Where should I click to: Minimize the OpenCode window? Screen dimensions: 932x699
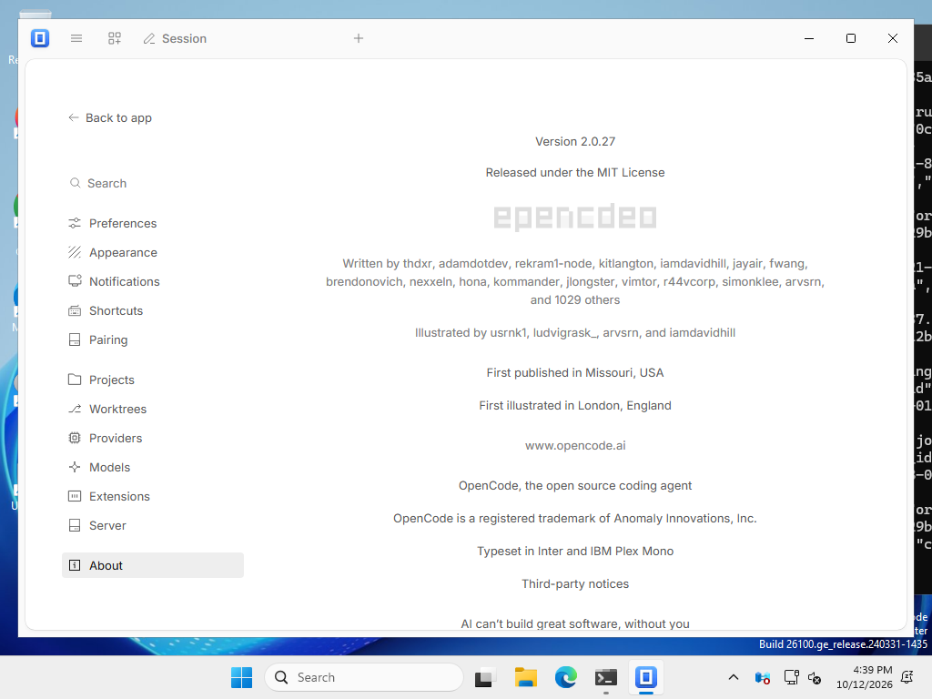(809, 38)
